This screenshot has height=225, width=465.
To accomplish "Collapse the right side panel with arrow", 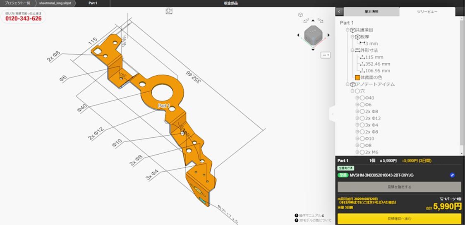I will [x=339, y=12].
